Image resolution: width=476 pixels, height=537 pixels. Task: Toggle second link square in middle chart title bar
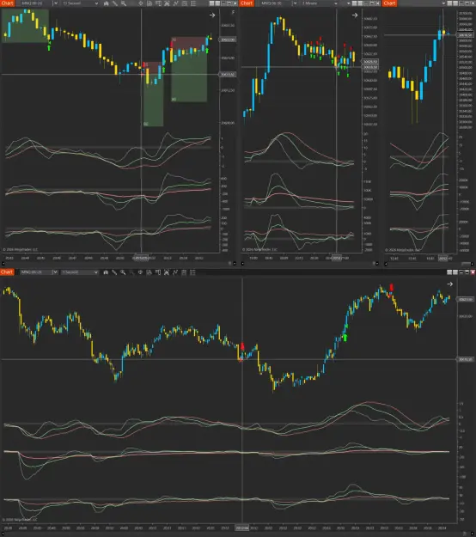point(360,3)
